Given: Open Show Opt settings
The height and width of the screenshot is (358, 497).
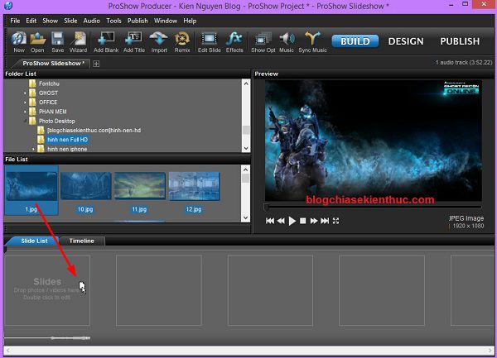Looking at the screenshot, I should click(263, 41).
